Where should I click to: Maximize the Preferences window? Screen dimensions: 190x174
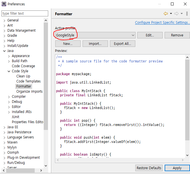click(x=172, y=4)
